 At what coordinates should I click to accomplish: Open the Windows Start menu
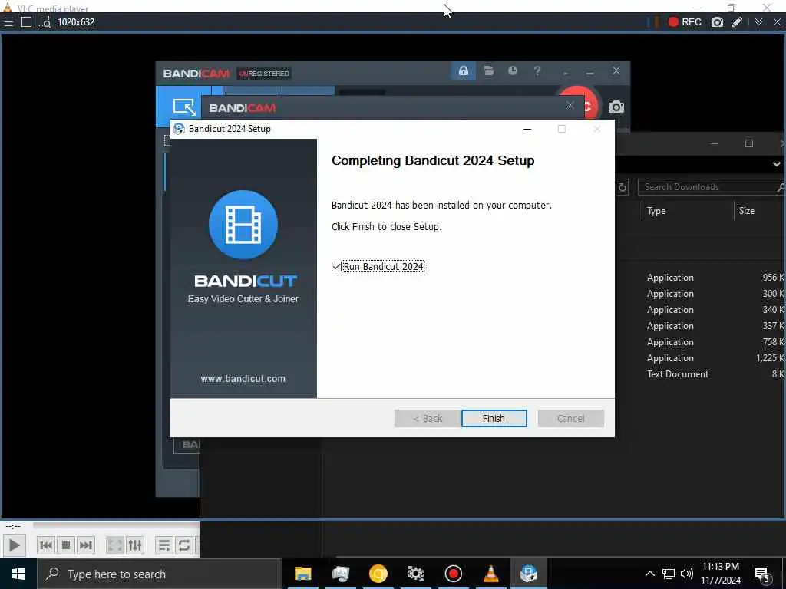coord(18,574)
